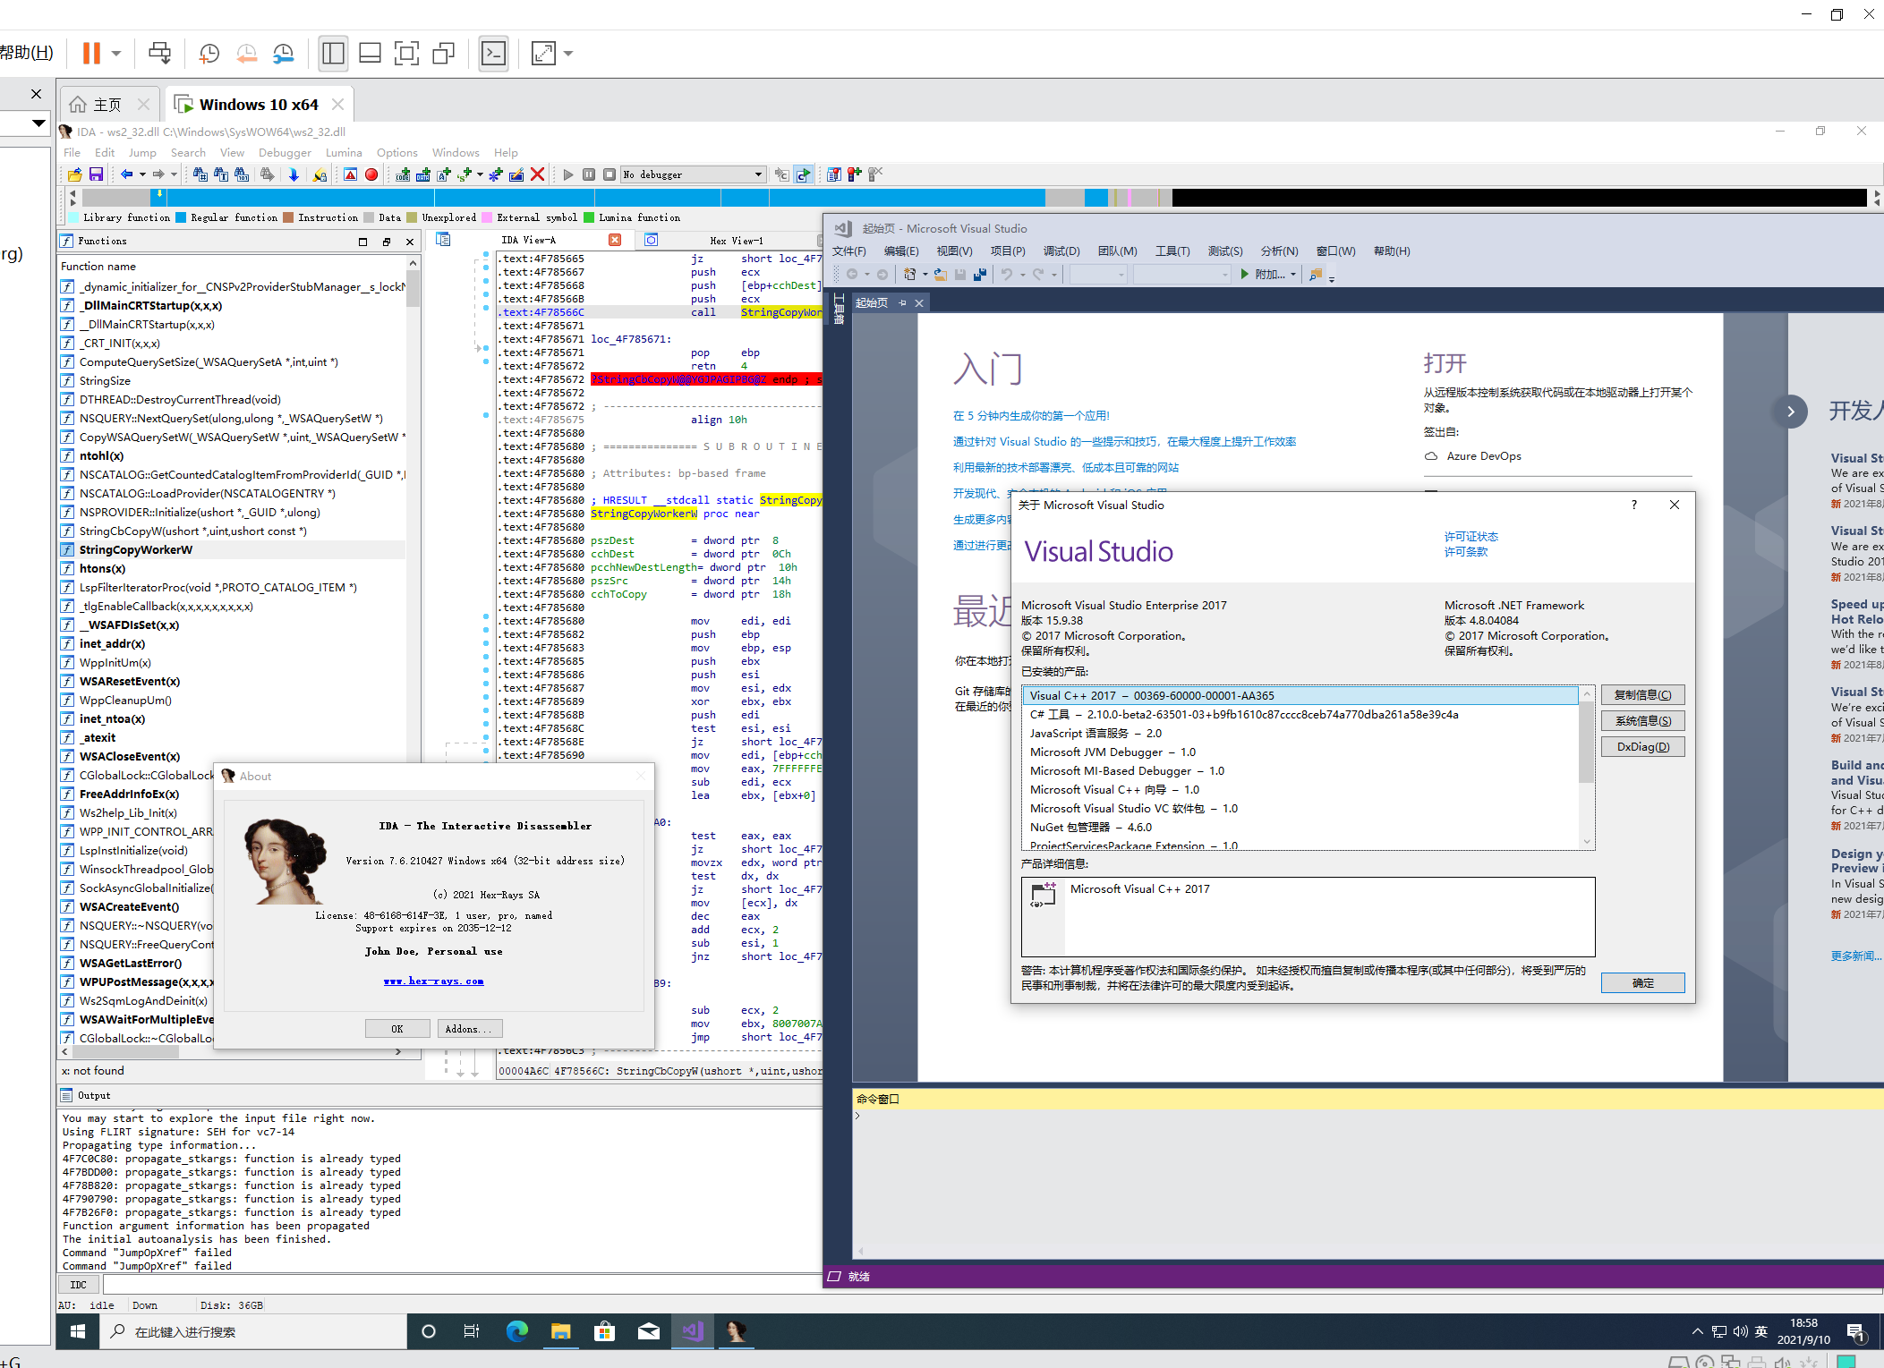This screenshot has width=1884, height=1368.
Task: Send Ctrl+Alt+Del to the VM
Action: [159, 54]
